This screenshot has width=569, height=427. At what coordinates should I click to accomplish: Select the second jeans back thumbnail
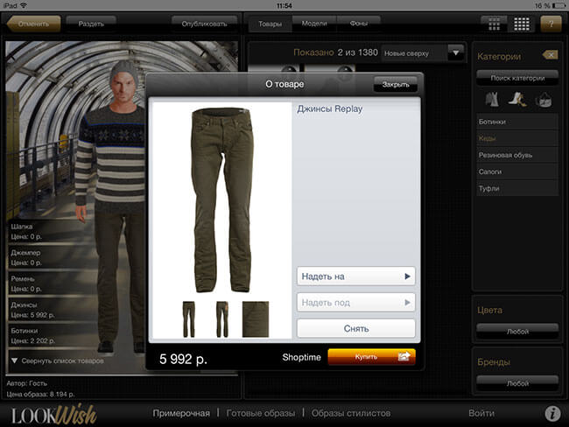222,319
